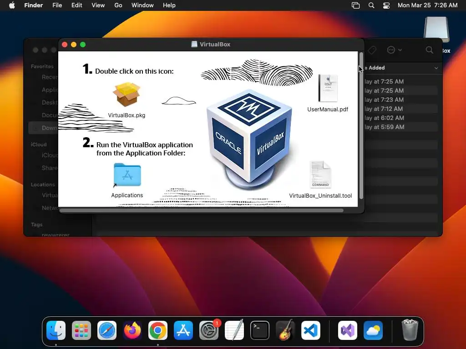Viewport: 466px width, 349px height.
Task: Launch Google Chrome from the Dock
Action: [158, 330]
